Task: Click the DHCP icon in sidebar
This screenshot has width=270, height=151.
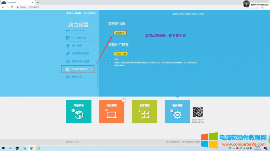Action: [x=68, y=38]
